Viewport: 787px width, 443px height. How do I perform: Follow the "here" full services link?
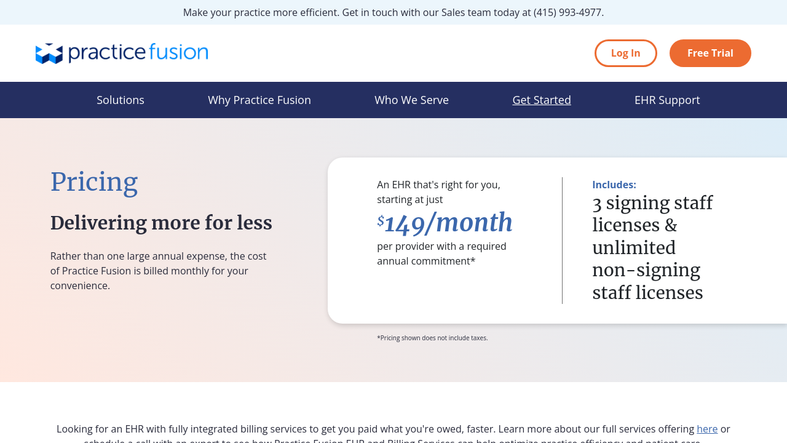click(707, 429)
